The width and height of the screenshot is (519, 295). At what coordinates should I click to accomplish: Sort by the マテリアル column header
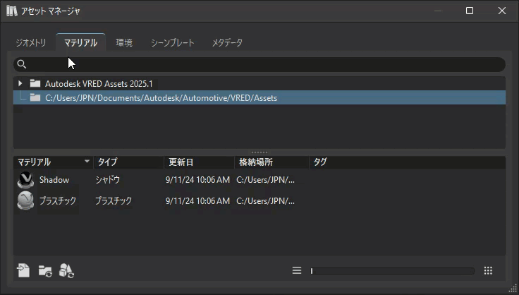(x=54, y=162)
